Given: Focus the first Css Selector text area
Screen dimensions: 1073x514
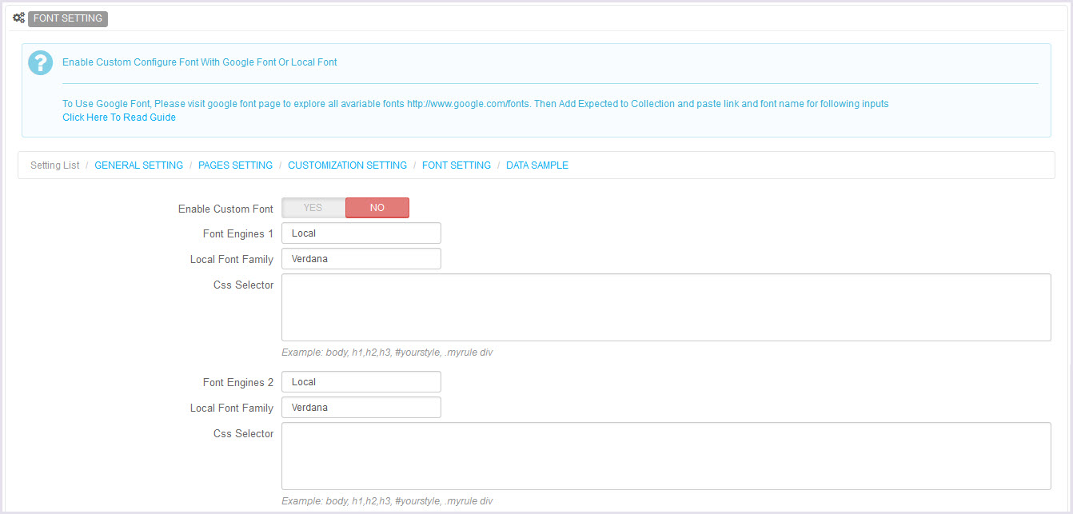Looking at the screenshot, I should click(665, 308).
